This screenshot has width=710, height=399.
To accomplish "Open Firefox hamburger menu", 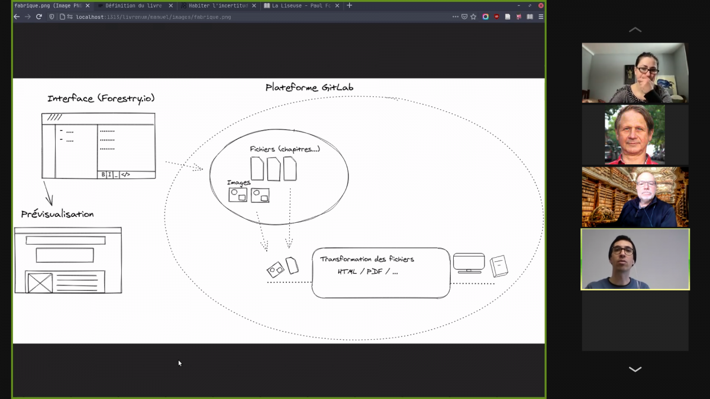I will tap(541, 17).
